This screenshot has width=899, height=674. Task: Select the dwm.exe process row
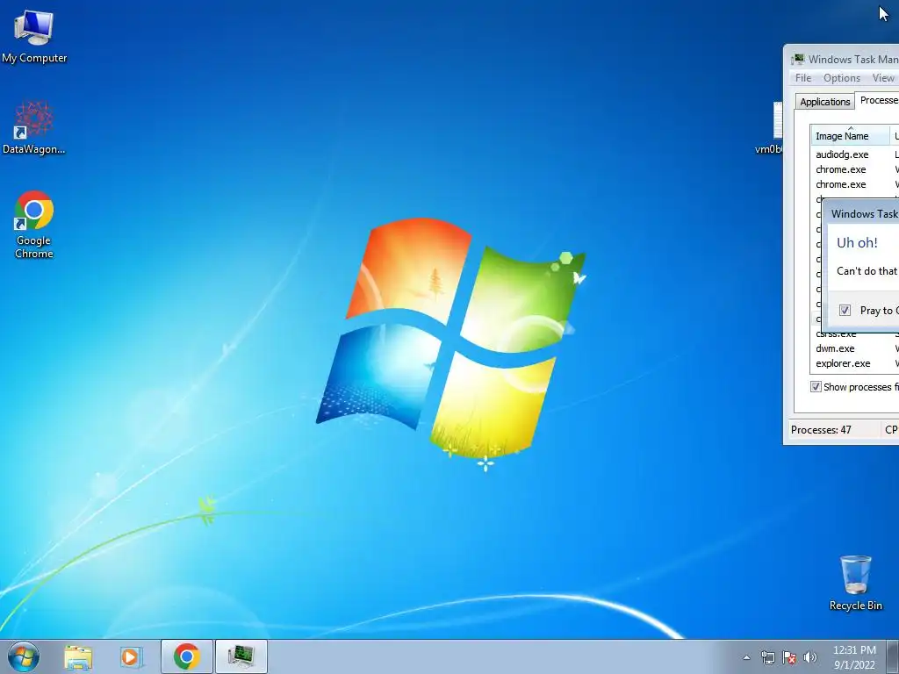click(x=854, y=348)
